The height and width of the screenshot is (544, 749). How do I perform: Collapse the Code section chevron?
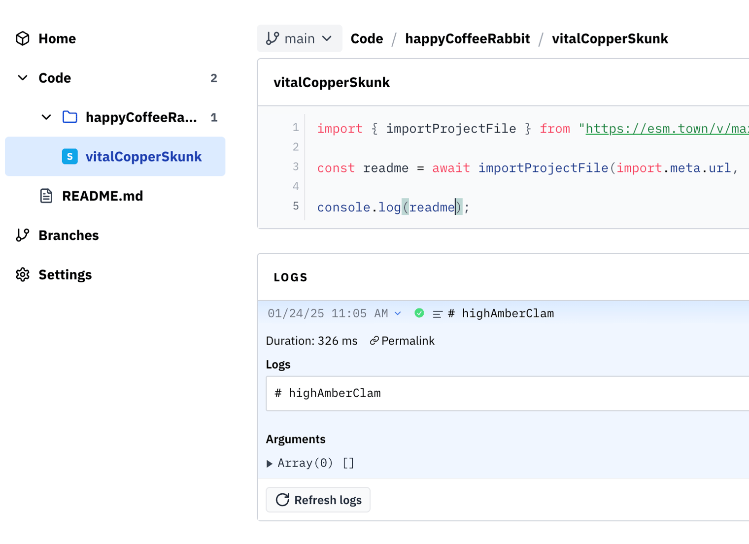tap(23, 78)
